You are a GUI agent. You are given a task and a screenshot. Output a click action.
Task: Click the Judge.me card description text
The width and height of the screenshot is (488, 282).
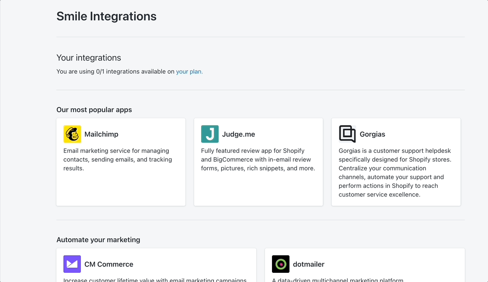coord(258,159)
